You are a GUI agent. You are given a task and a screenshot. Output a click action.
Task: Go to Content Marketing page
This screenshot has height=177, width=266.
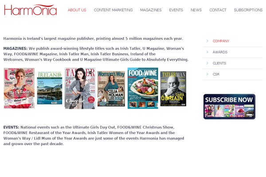[x=113, y=10]
